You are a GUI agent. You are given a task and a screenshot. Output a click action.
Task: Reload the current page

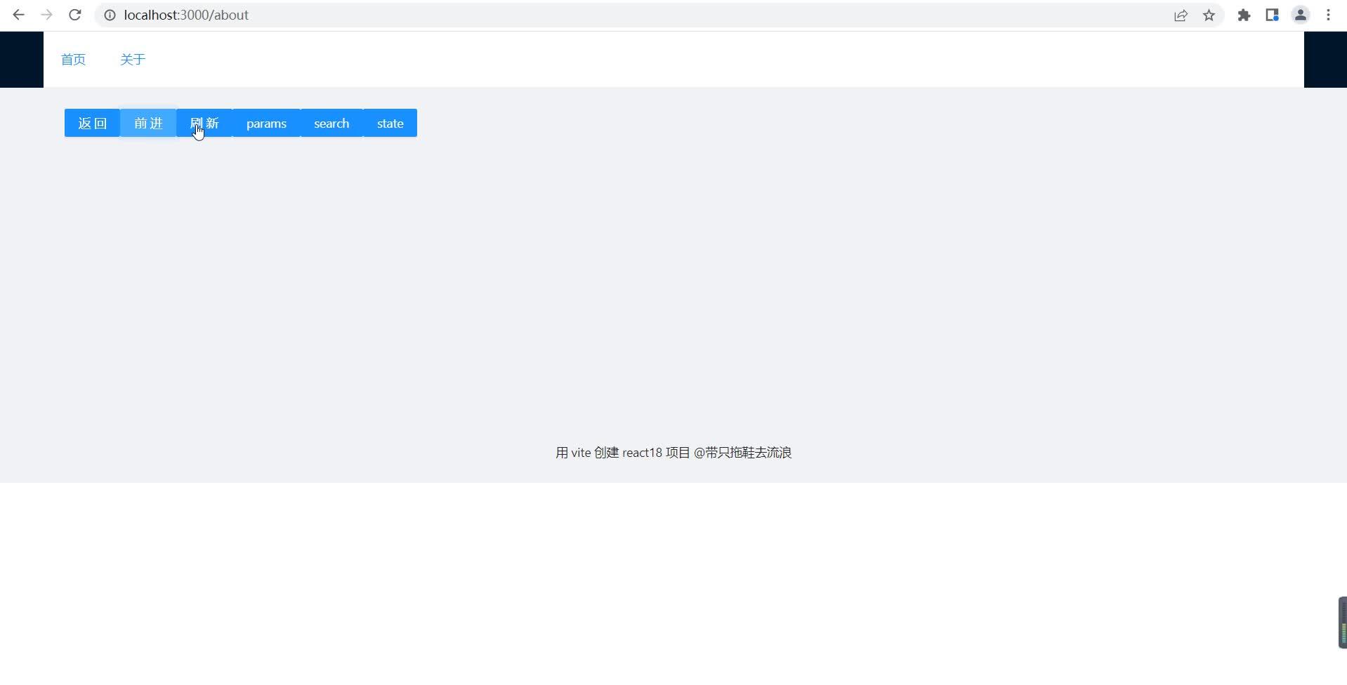[75, 15]
